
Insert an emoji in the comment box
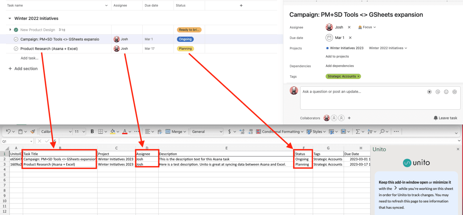[446, 92]
